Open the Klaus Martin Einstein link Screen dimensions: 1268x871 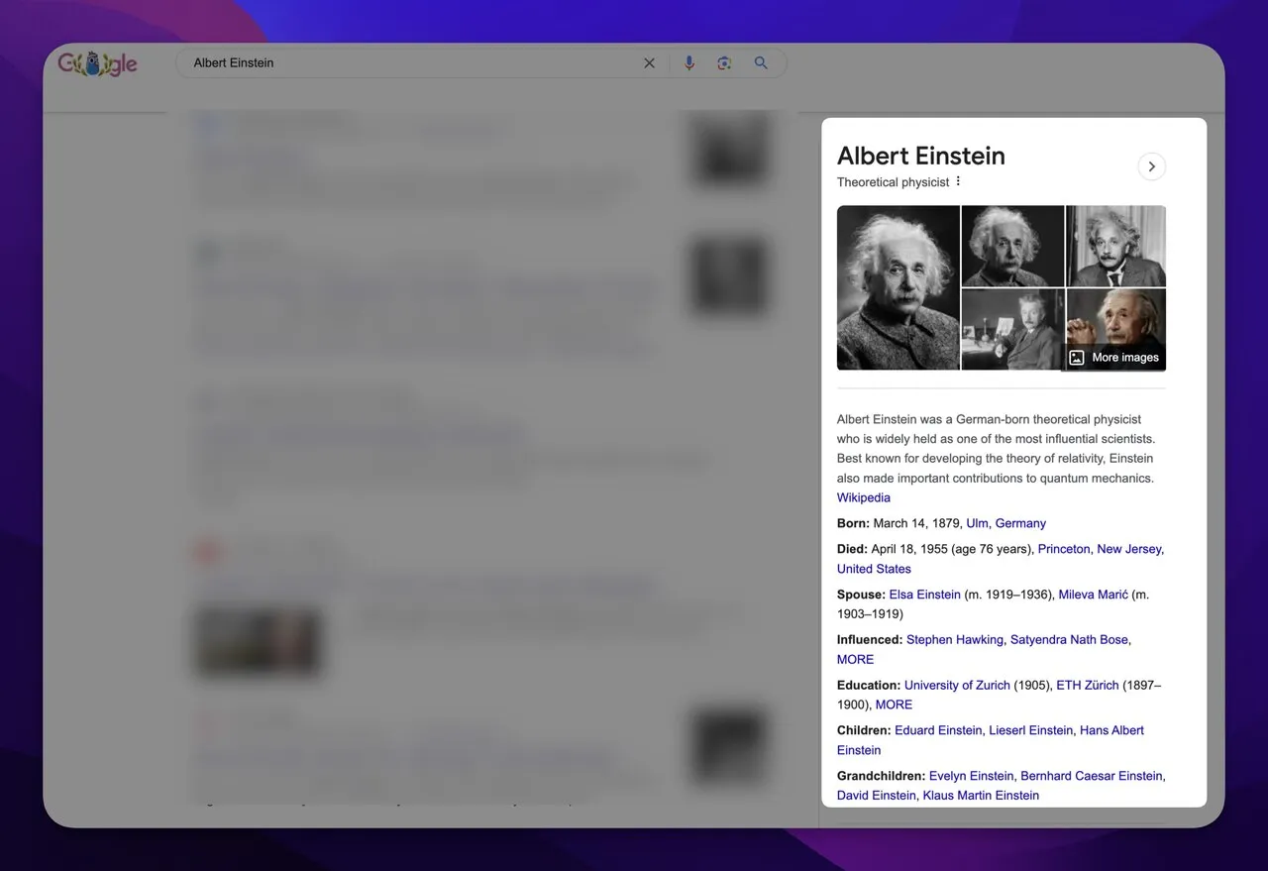[x=981, y=796]
